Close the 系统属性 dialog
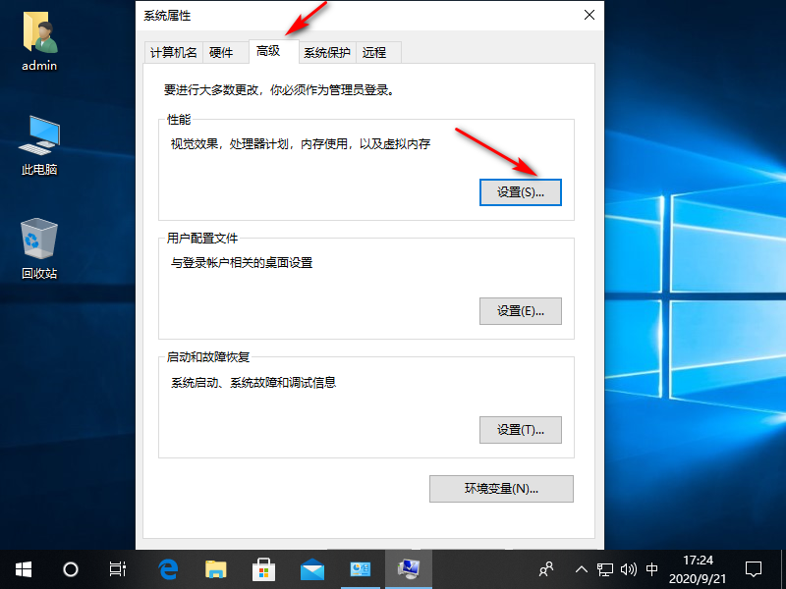 pyautogui.click(x=589, y=15)
